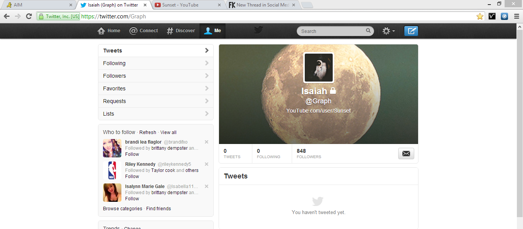
Task: Follow brandi lea flaglor
Action: point(132,154)
